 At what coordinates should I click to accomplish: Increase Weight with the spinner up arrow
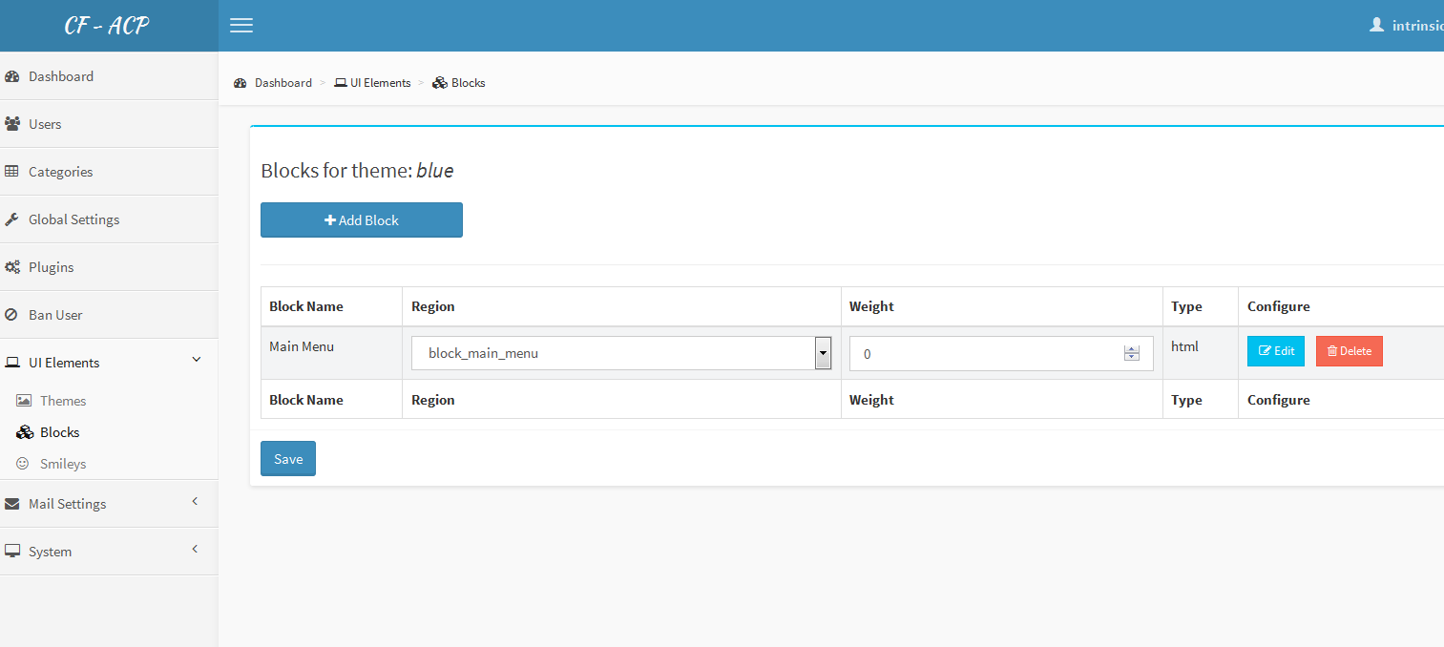tap(1132, 349)
